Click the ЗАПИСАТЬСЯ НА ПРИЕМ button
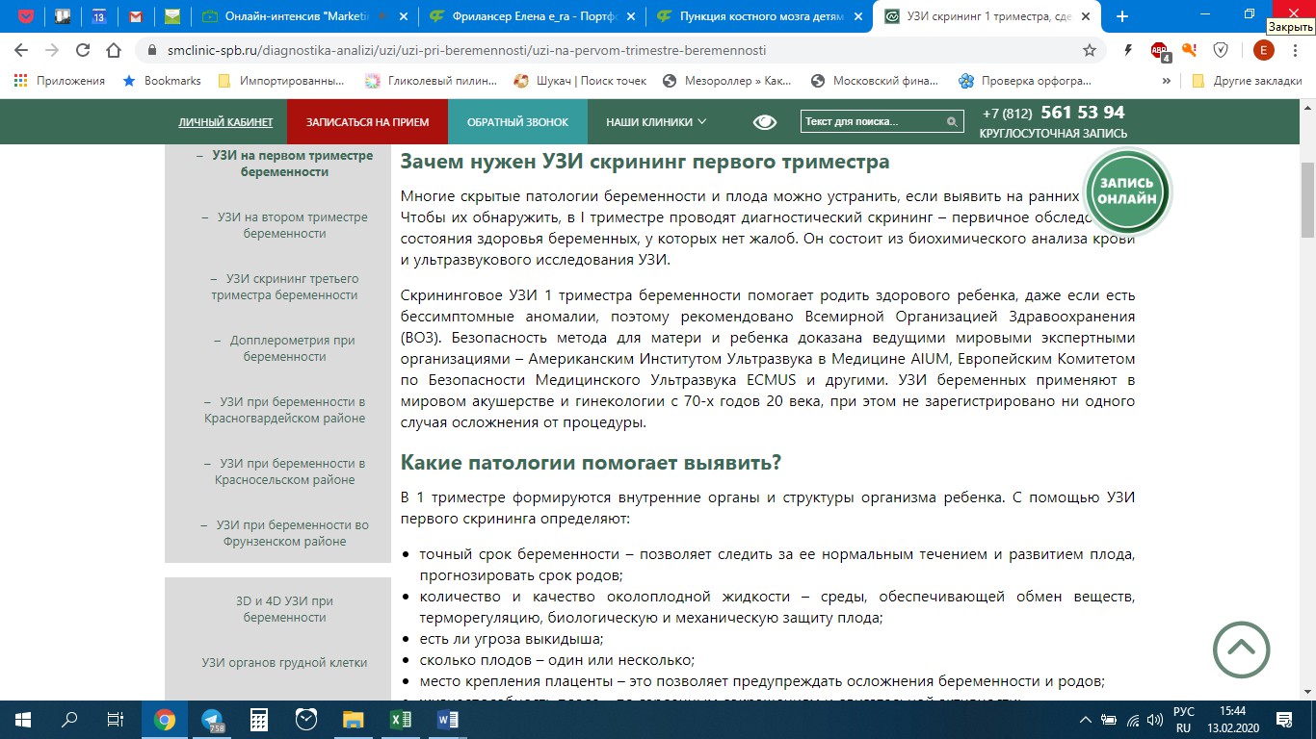 (x=368, y=122)
